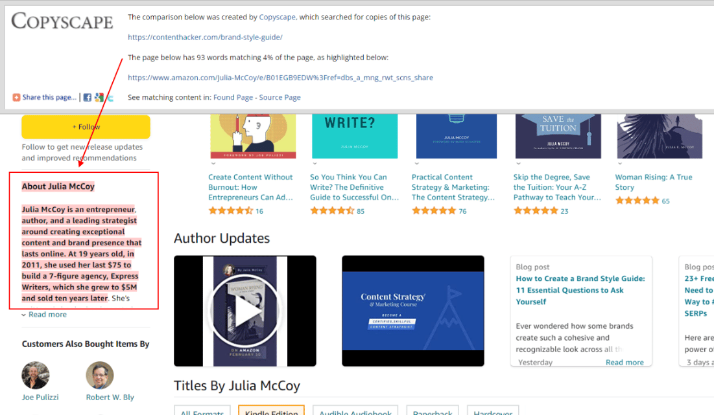Click the Author Updates heading

click(222, 238)
